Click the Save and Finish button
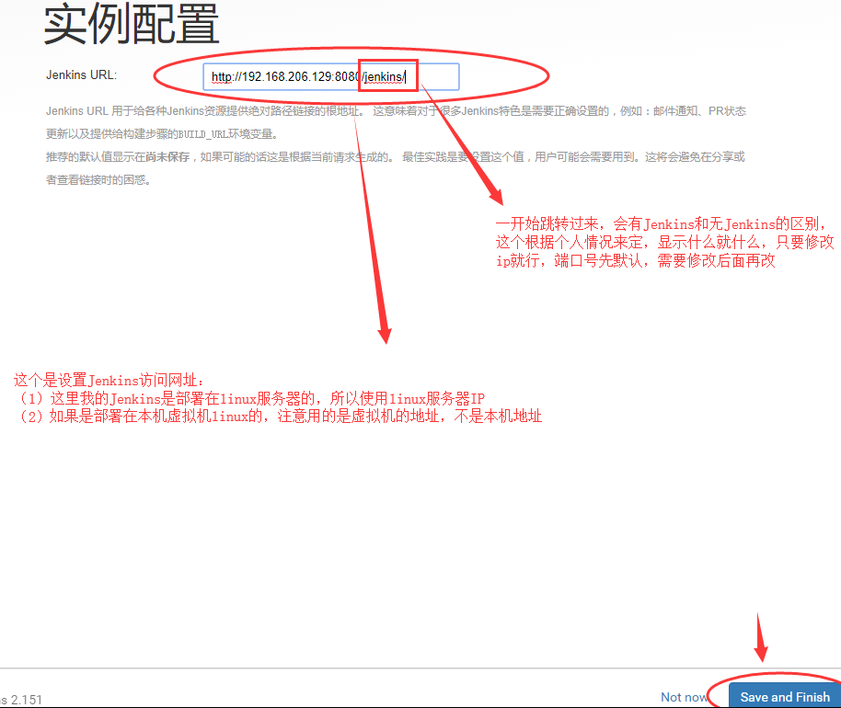This screenshot has height=708, width=841. click(x=785, y=696)
